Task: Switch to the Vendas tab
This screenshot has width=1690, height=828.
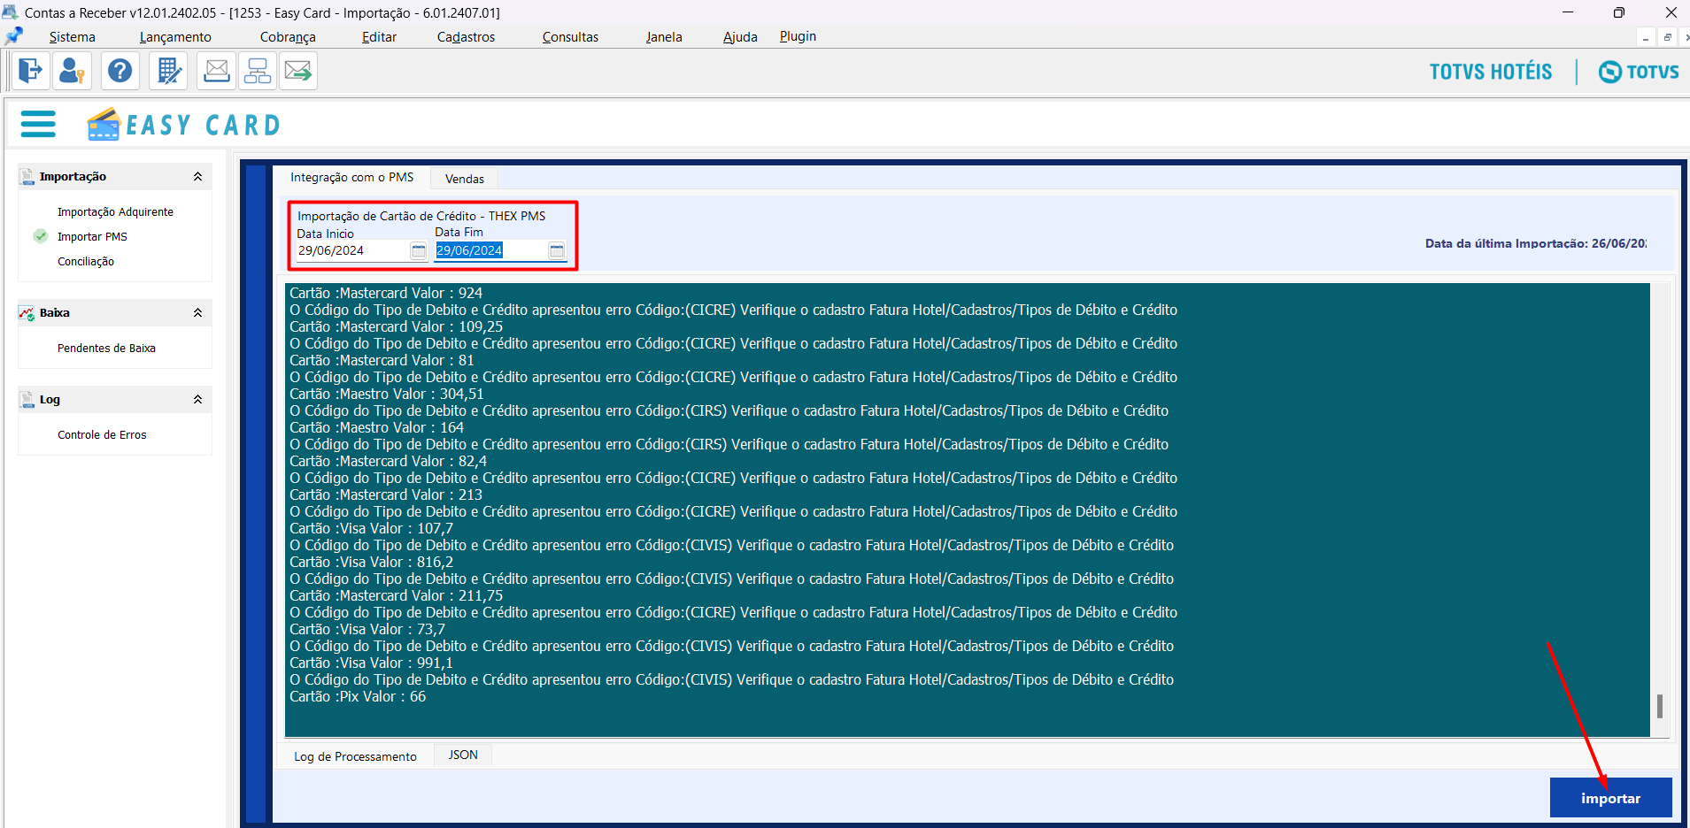Action: pos(465,179)
